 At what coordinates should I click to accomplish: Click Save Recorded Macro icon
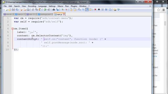coord(110,10)
